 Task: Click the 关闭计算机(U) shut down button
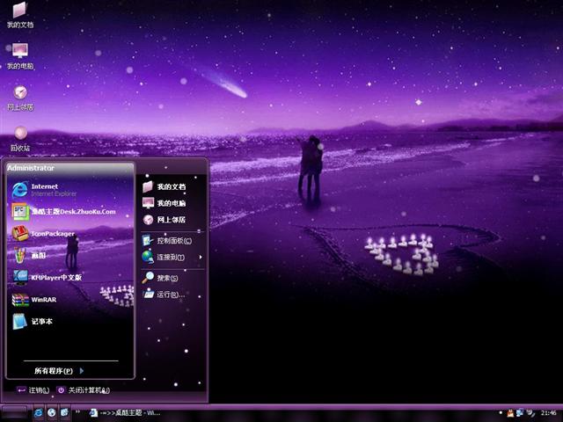coord(84,390)
